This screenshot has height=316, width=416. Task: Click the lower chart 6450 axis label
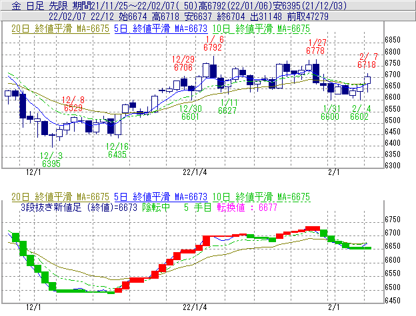click(393, 301)
